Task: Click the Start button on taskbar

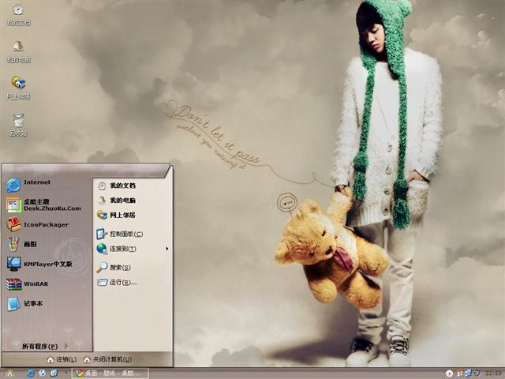Action: pyautogui.click(x=9, y=373)
